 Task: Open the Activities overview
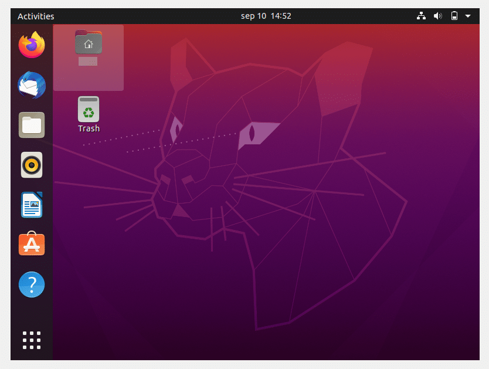[x=36, y=16]
